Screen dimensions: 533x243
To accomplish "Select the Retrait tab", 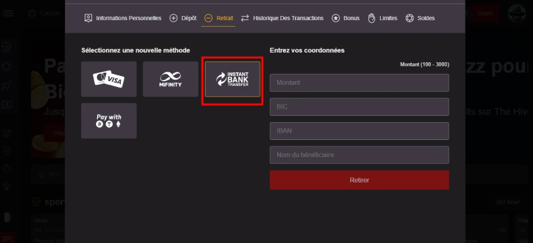I will 219,18.
